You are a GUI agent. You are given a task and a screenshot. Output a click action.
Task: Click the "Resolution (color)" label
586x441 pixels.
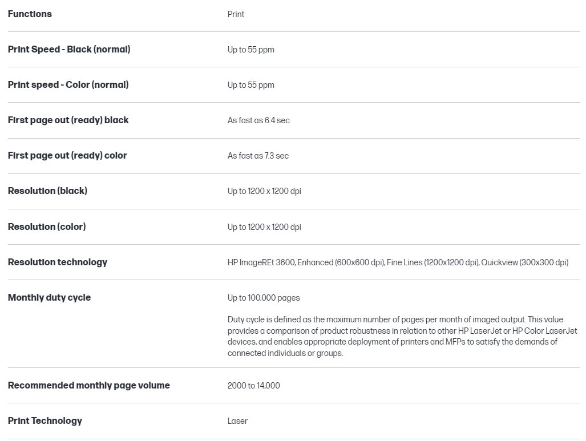tap(47, 227)
